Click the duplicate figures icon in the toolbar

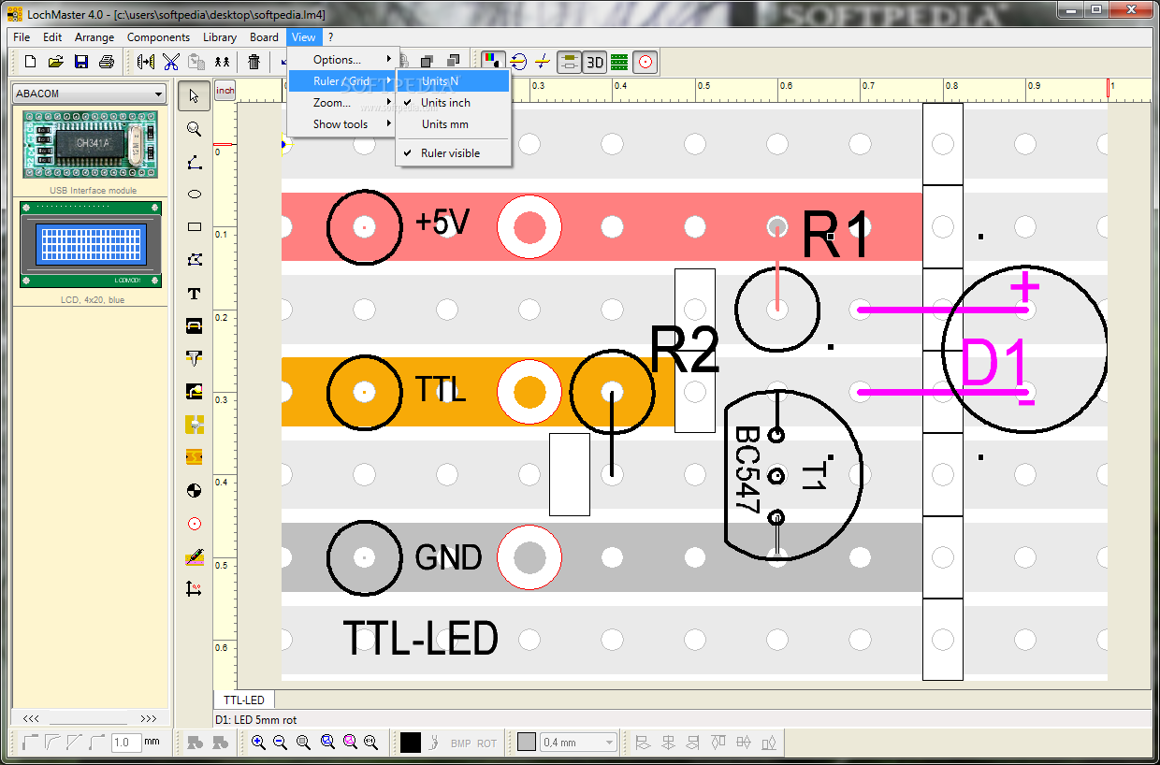[x=222, y=62]
